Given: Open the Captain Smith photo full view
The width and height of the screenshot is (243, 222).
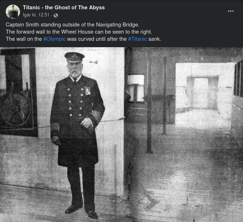Looking at the screenshot, I should click(121, 134).
